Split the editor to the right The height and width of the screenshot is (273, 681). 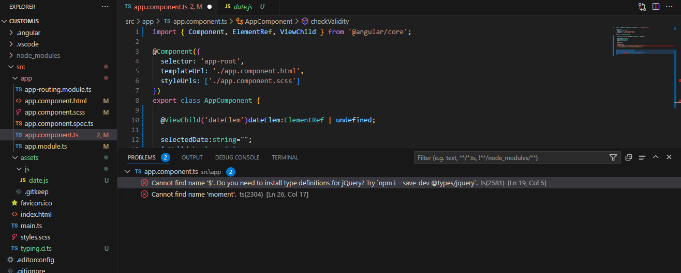[x=656, y=7]
